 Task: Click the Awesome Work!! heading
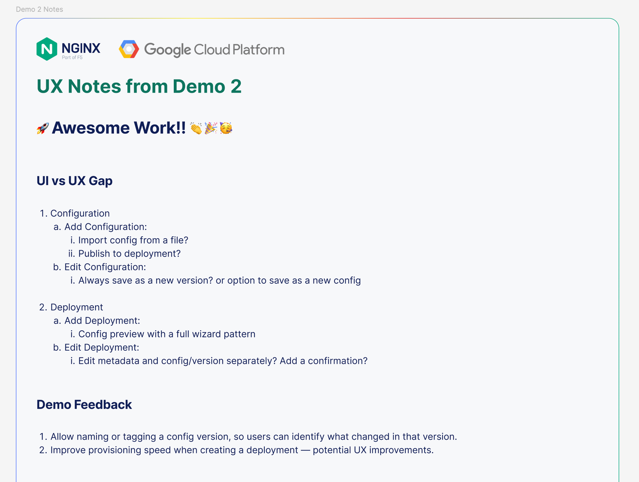119,128
